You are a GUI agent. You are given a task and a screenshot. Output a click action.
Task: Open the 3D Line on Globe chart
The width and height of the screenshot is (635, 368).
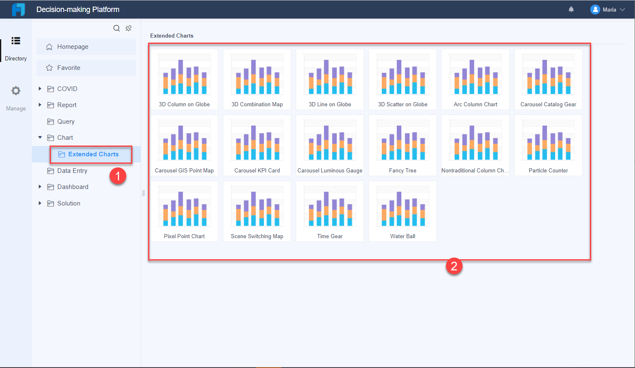[x=330, y=79]
